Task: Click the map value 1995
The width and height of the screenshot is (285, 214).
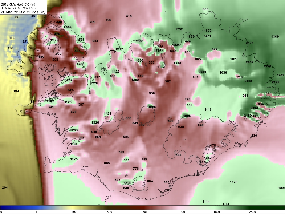Action: 187,116
